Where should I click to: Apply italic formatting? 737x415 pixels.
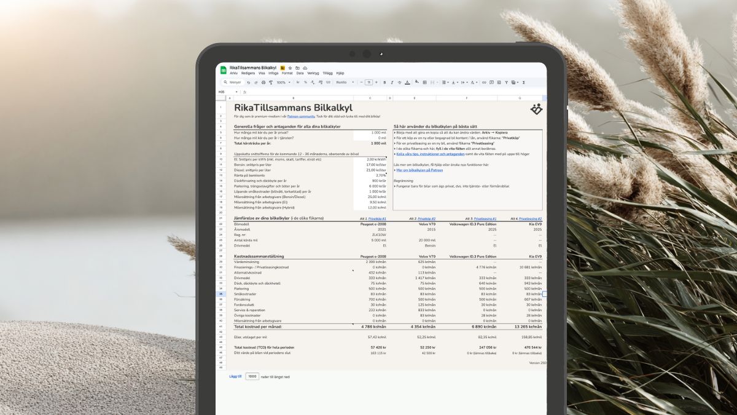click(392, 82)
